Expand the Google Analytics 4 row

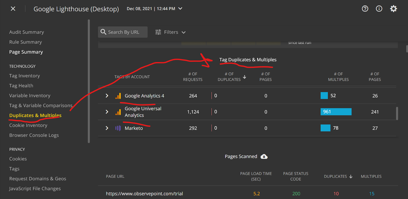coord(107,96)
